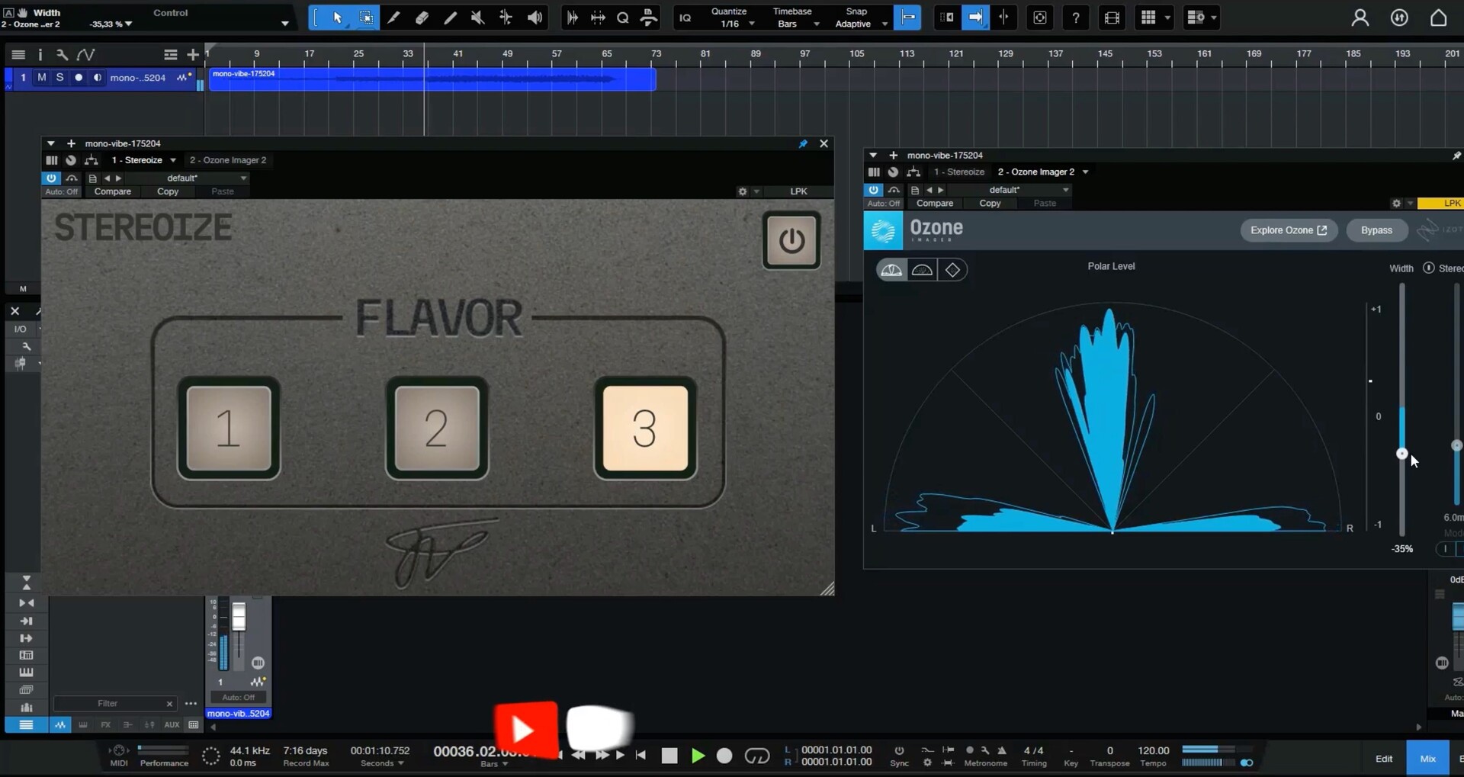Solo the mono-vibe track
This screenshot has width=1464, height=777.
[x=59, y=78]
